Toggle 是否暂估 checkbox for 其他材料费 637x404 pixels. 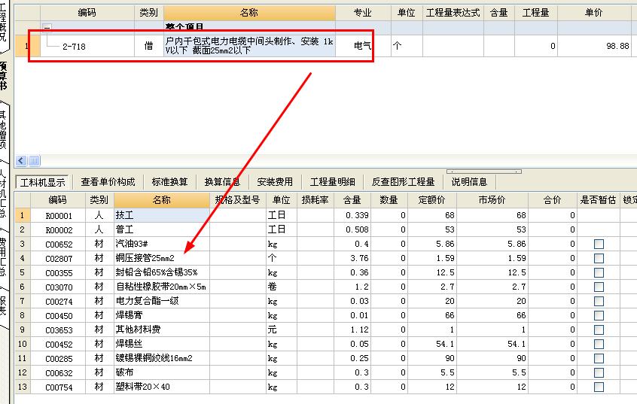599,330
